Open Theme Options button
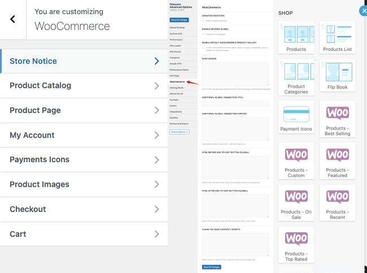The width and height of the screenshot is (367, 273). 180,132
